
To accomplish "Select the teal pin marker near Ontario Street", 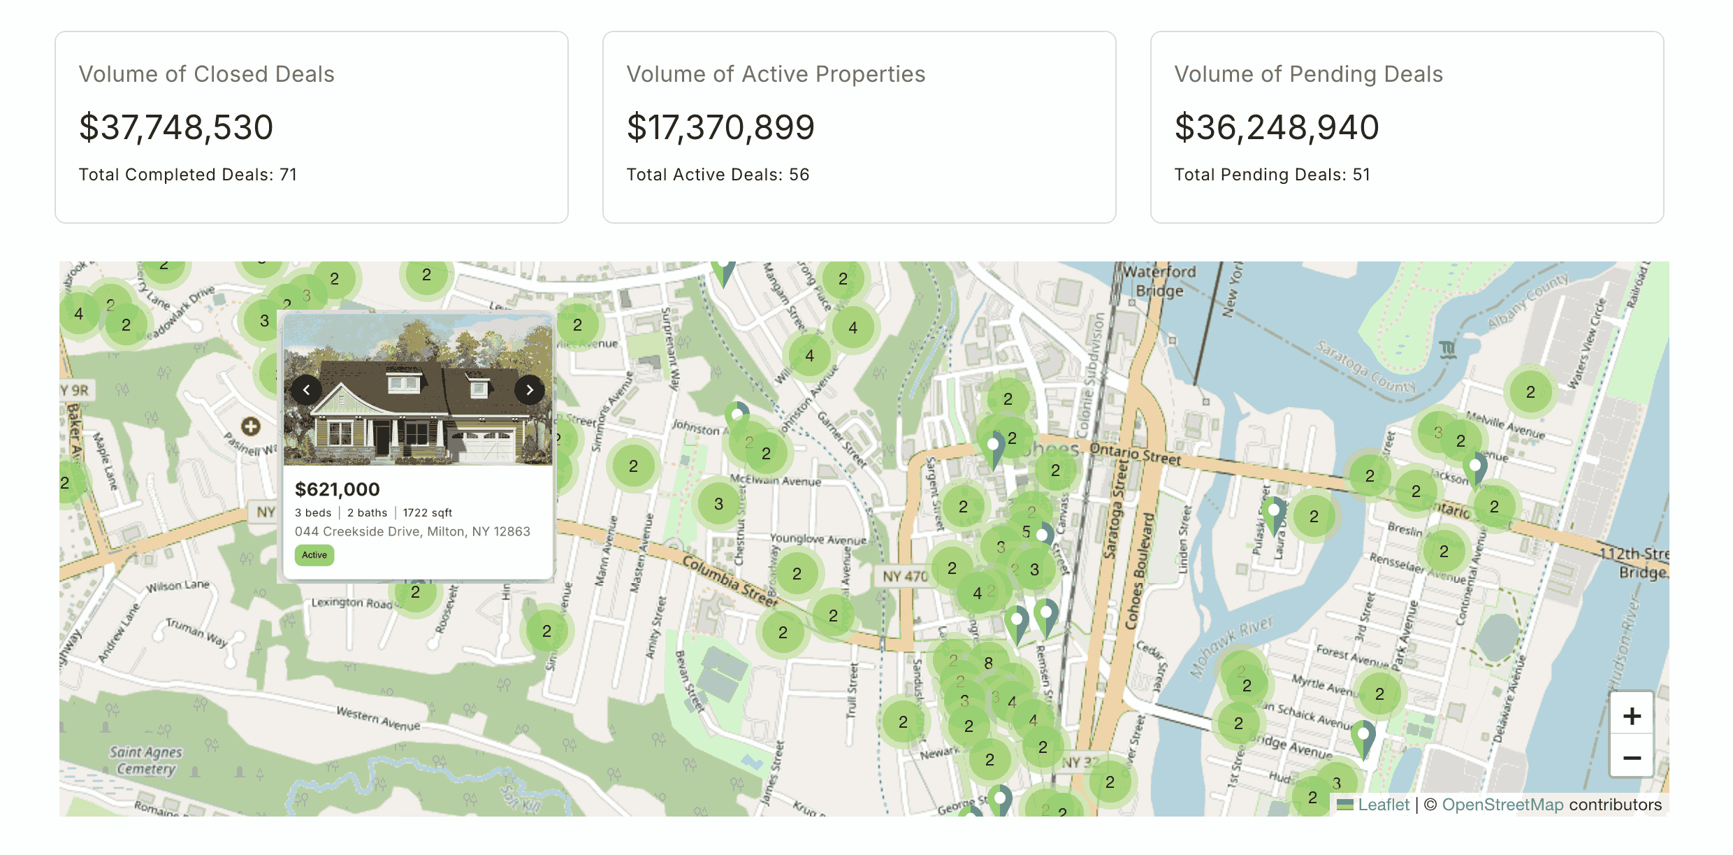I will [992, 443].
